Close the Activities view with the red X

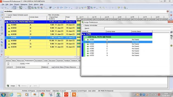pyautogui.click(x=168, y=11)
